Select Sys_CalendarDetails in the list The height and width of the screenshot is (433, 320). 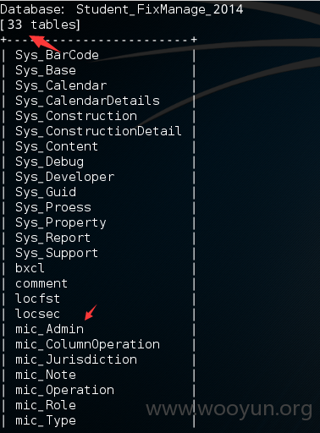point(87,101)
